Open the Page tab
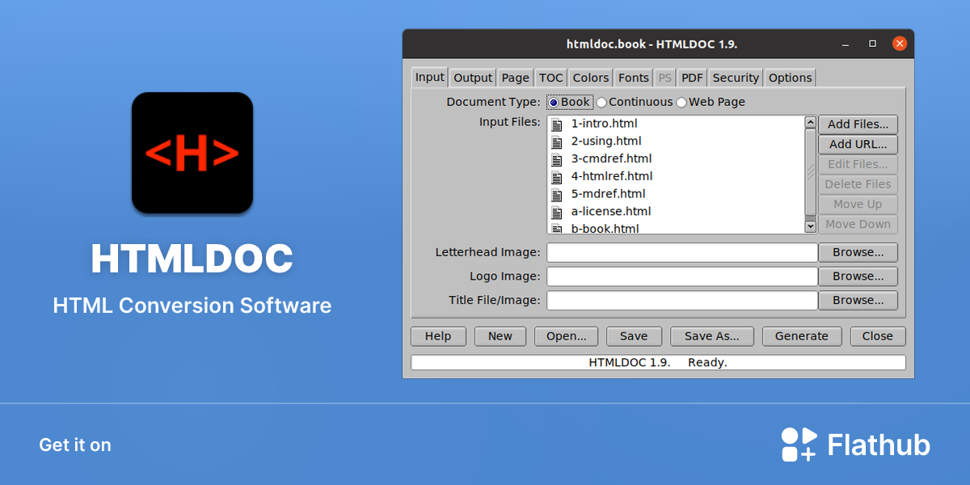This screenshot has height=485, width=970. click(x=515, y=78)
